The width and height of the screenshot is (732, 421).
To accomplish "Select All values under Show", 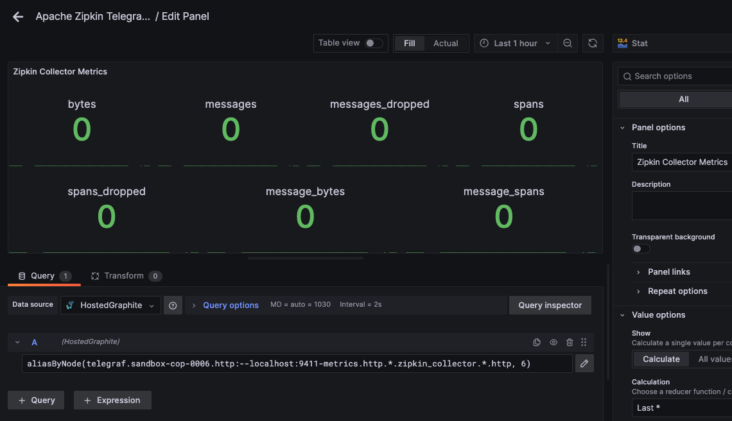I will [715, 359].
